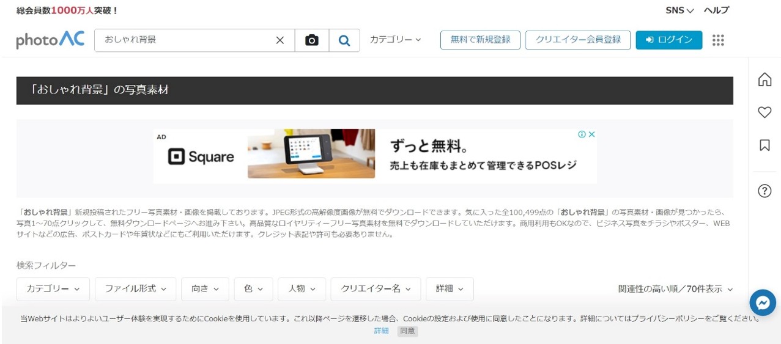
Task: Open the apps grid menu icon
Action: [x=718, y=40]
